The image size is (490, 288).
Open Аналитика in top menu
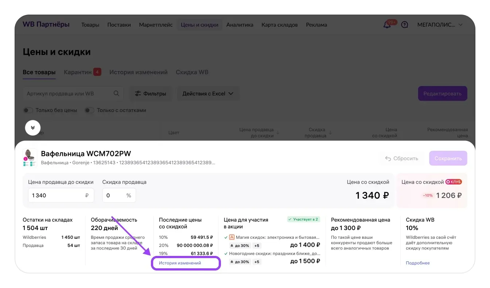[240, 25]
